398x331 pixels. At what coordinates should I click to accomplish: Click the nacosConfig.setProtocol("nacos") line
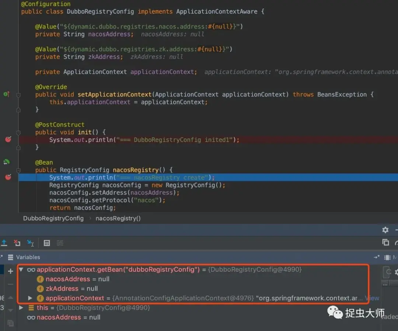click(107, 200)
